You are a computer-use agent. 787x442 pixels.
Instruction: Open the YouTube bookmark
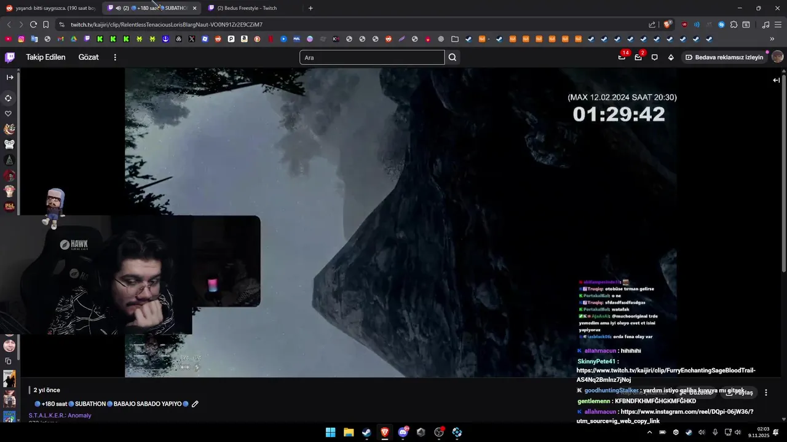click(8, 39)
